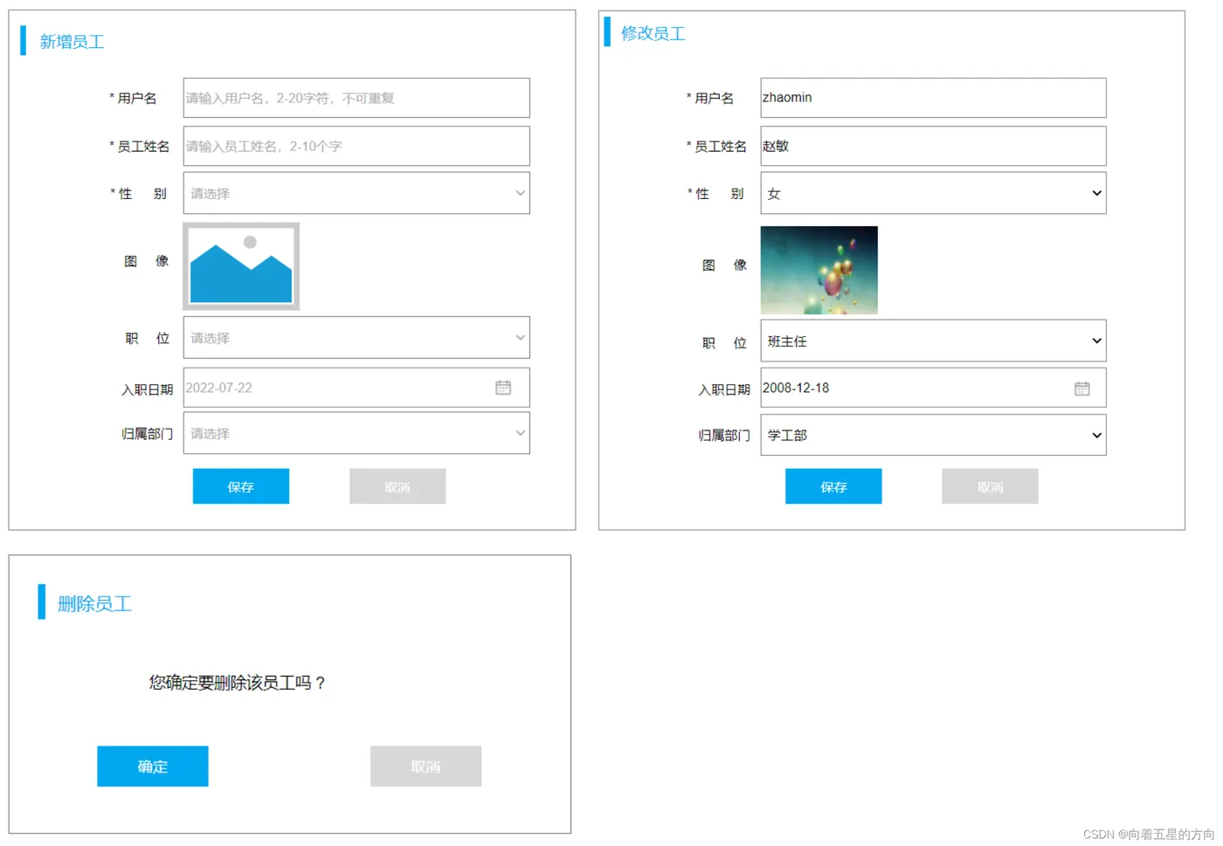Open 职位 dropdown showing 班主任
This screenshot has height=846, width=1223.
933,340
